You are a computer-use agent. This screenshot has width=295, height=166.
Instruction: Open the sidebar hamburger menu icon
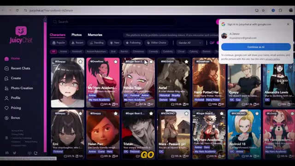tap(6, 138)
